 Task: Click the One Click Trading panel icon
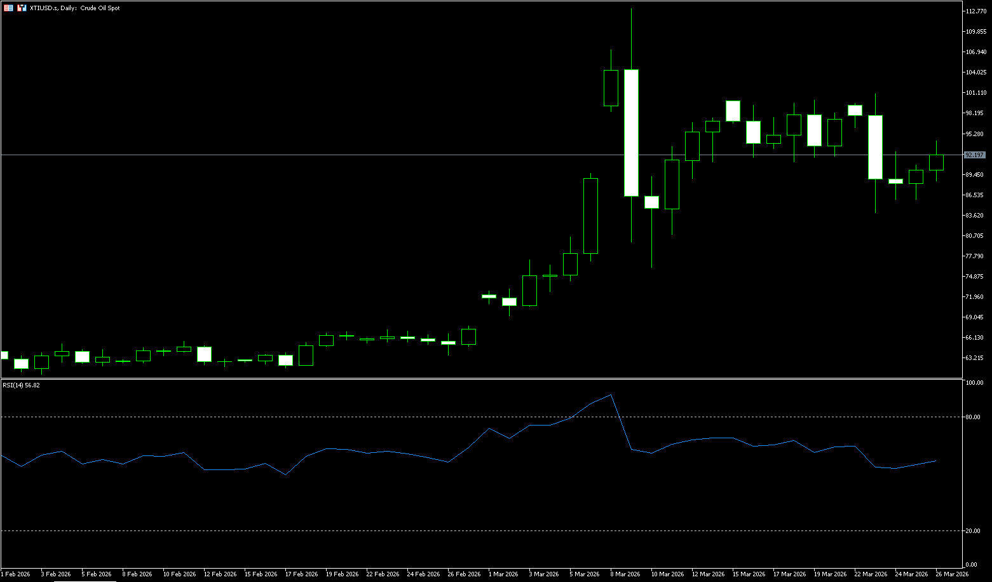(x=8, y=8)
